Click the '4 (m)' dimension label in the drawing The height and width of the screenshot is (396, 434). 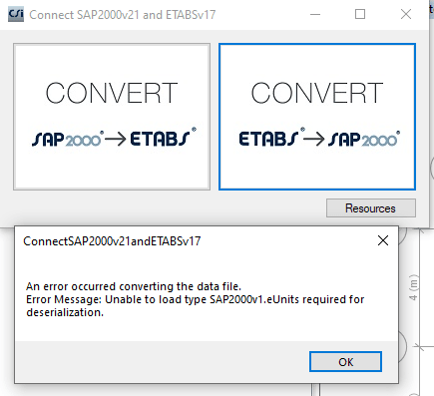tap(413, 287)
